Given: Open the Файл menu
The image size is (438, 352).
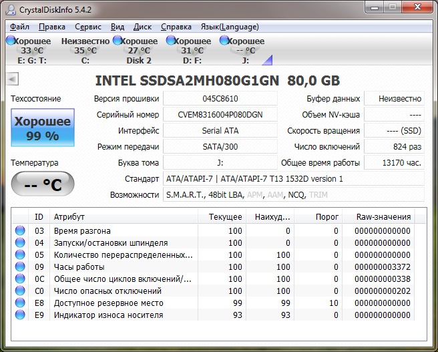Looking at the screenshot, I should tap(19, 27).
